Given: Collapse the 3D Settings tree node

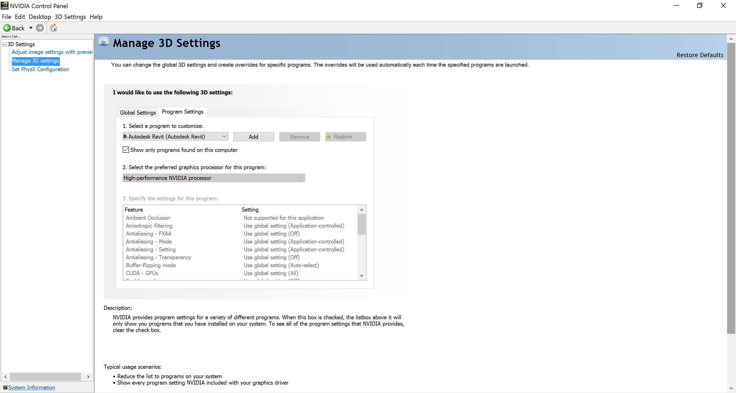Looking at the screenshot, I should tap(4, 44).
